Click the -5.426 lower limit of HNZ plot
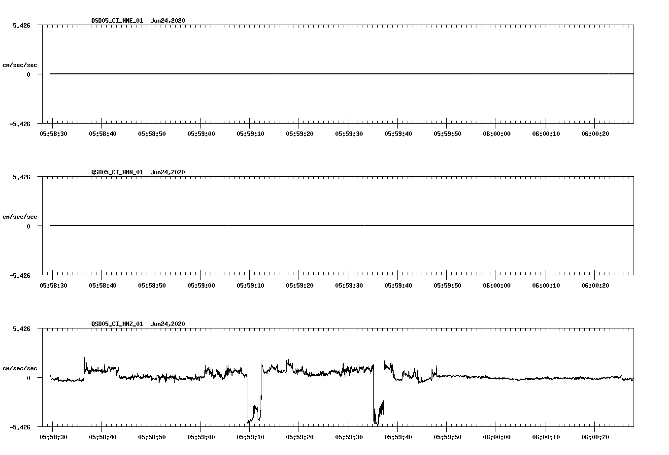 coord(20,427)
